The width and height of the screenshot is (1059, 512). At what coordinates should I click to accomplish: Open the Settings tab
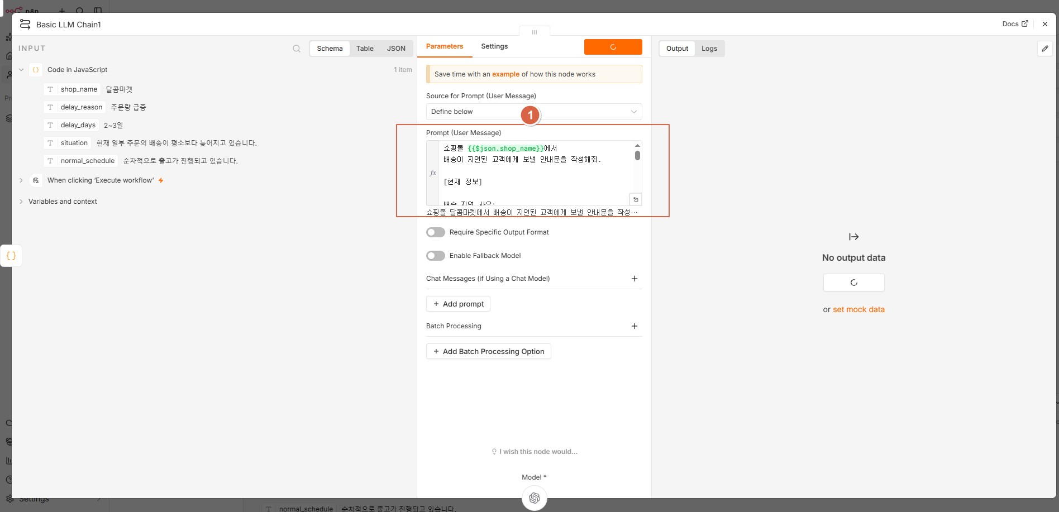494,46
